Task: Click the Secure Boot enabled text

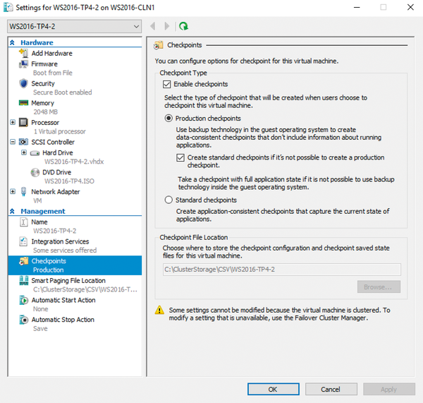Action: (63, 92)
